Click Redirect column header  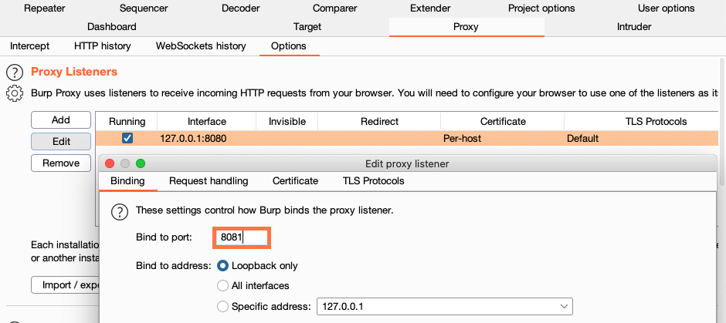(x=379, y=122)
